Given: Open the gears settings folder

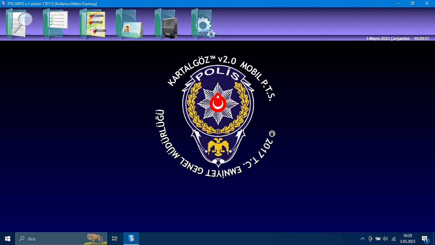Looking at the screenshot, I should point(203,24).
